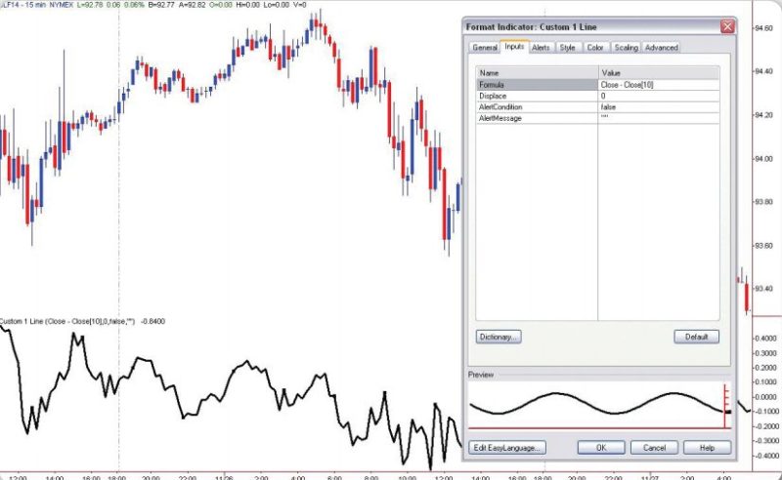Edit the AlertCondition value false

(x=659, y=107)
